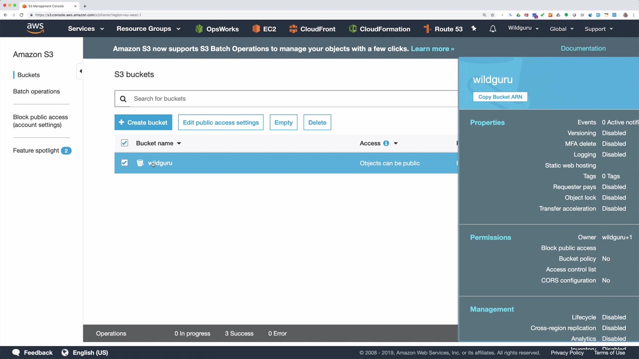Open Feature spotlight

(x=36, y=151)
